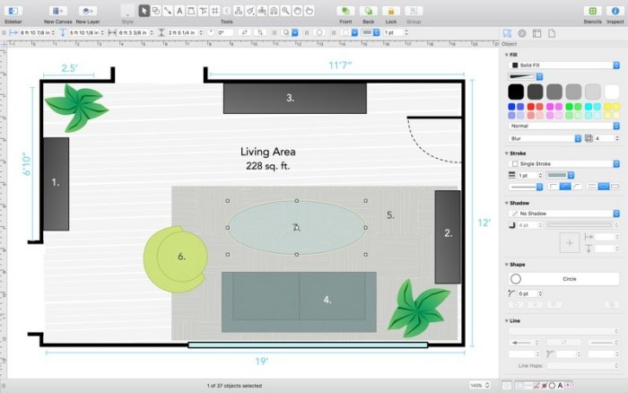Click the Lock toolbar icon
Viewport: 628px width, 393px height.
click(391, 11)
